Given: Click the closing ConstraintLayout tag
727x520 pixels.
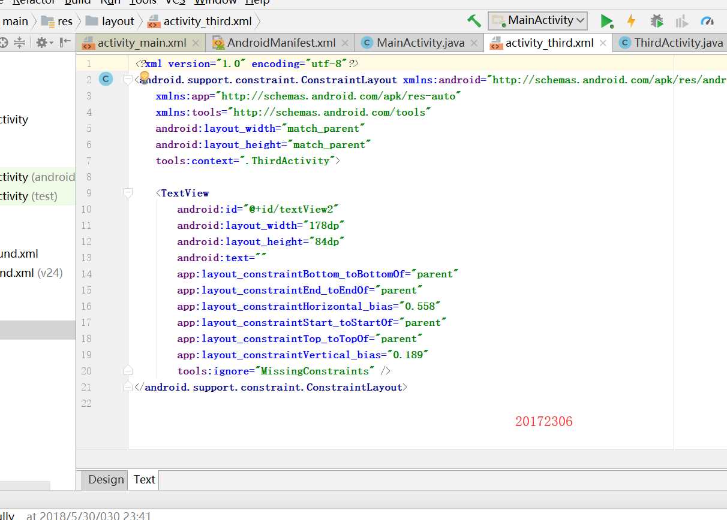Looking at the screenshot, I should pos(271,387).
